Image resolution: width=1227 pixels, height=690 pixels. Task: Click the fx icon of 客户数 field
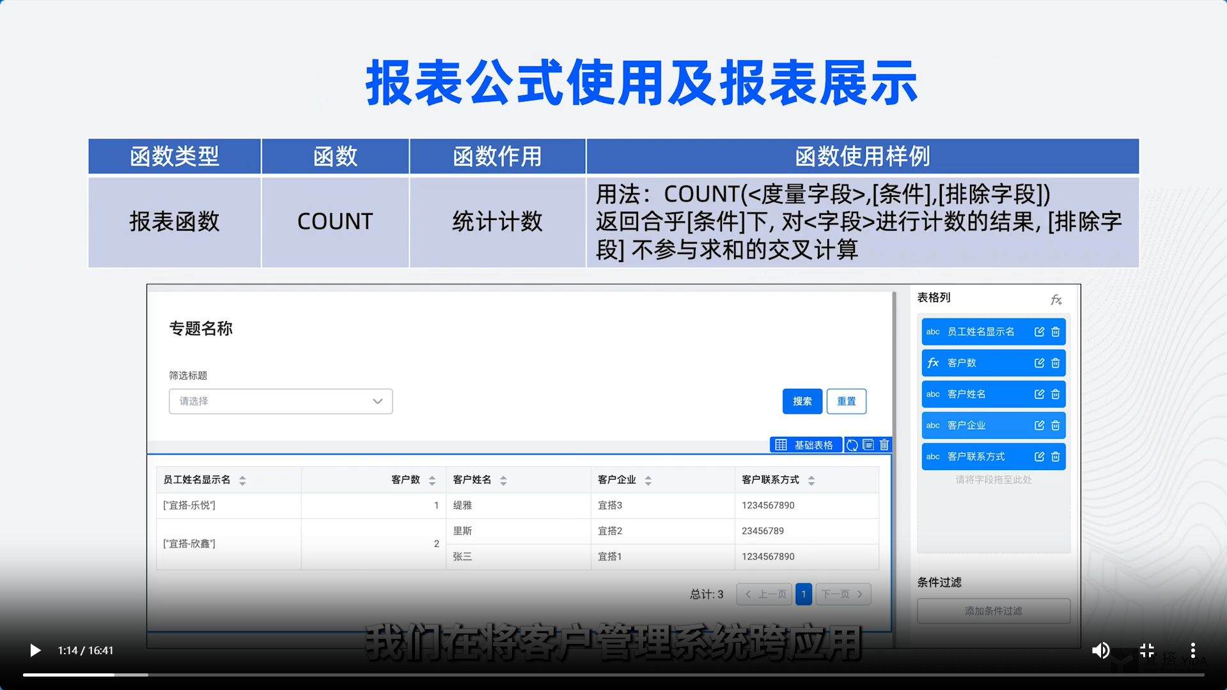[x=933, y=363]
